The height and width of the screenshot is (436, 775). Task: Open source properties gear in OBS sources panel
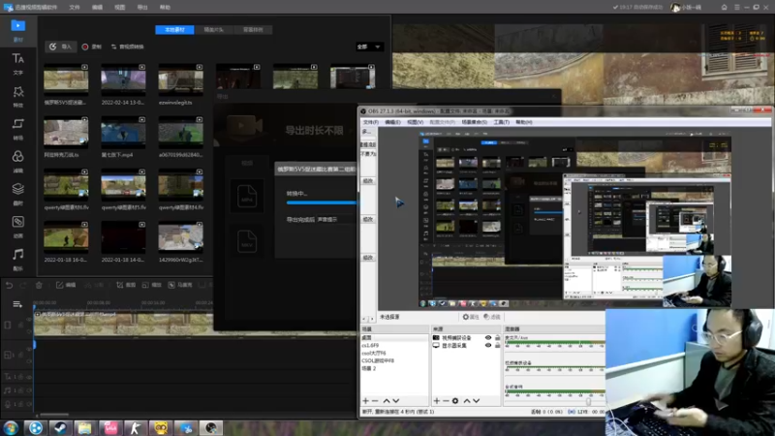[455, 401]
